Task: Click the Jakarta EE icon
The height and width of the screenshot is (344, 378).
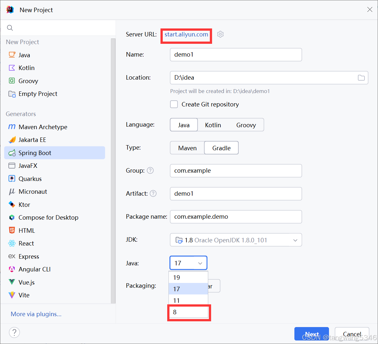Action: [x=12, y=140]
